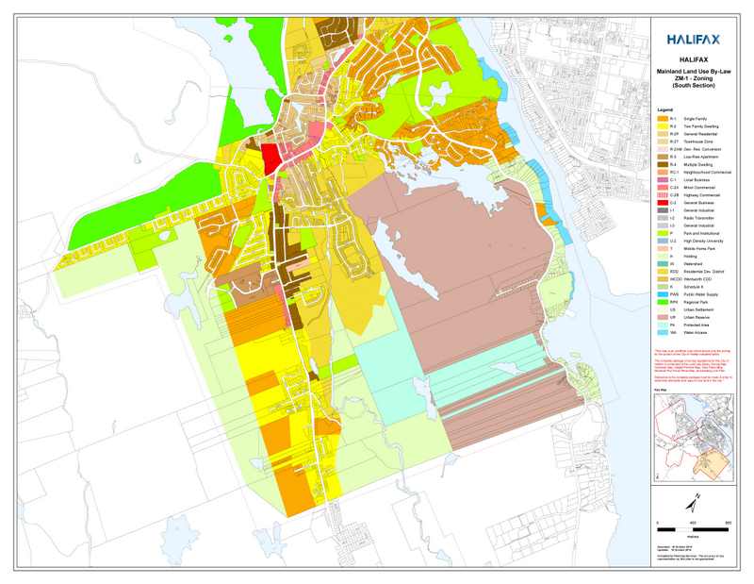Click the C-1 Local Business purple swatch
Screen dimensions: 754x584
pyautogui.click(x=663, y=179)
